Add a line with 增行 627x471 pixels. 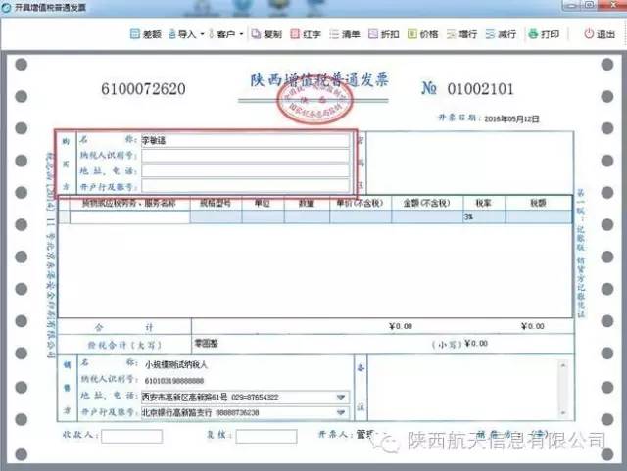pos(461,34)
